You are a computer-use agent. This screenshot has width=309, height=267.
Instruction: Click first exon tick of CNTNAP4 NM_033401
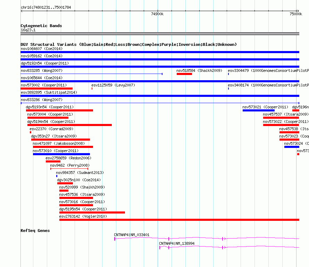(115, 239)
